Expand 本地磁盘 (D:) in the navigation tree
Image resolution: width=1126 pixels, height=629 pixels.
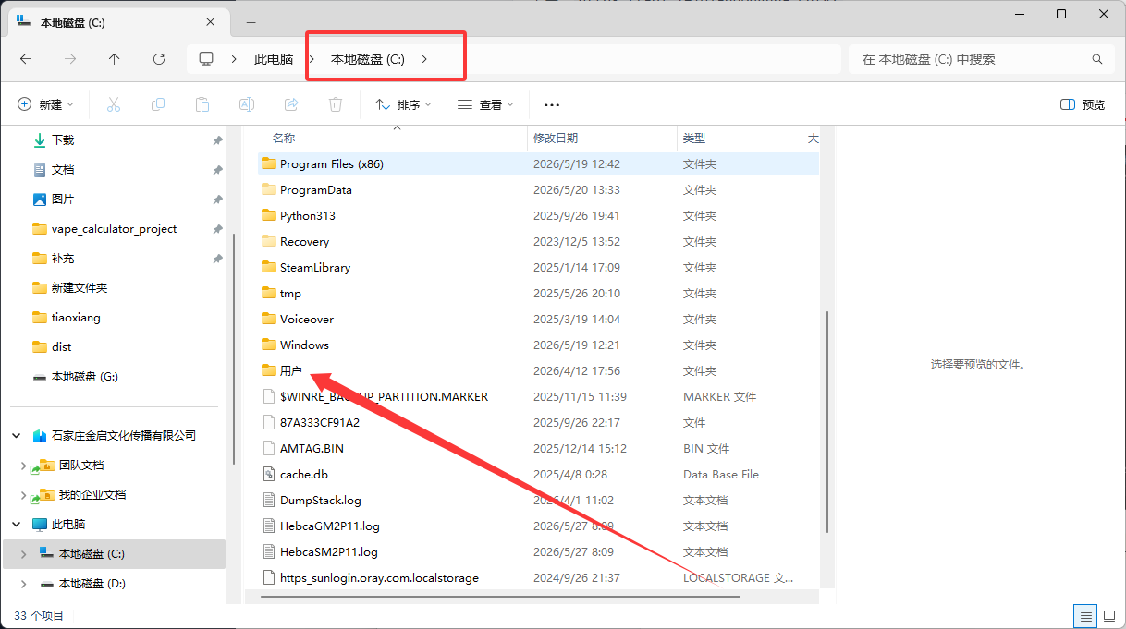tap(23, 584)
